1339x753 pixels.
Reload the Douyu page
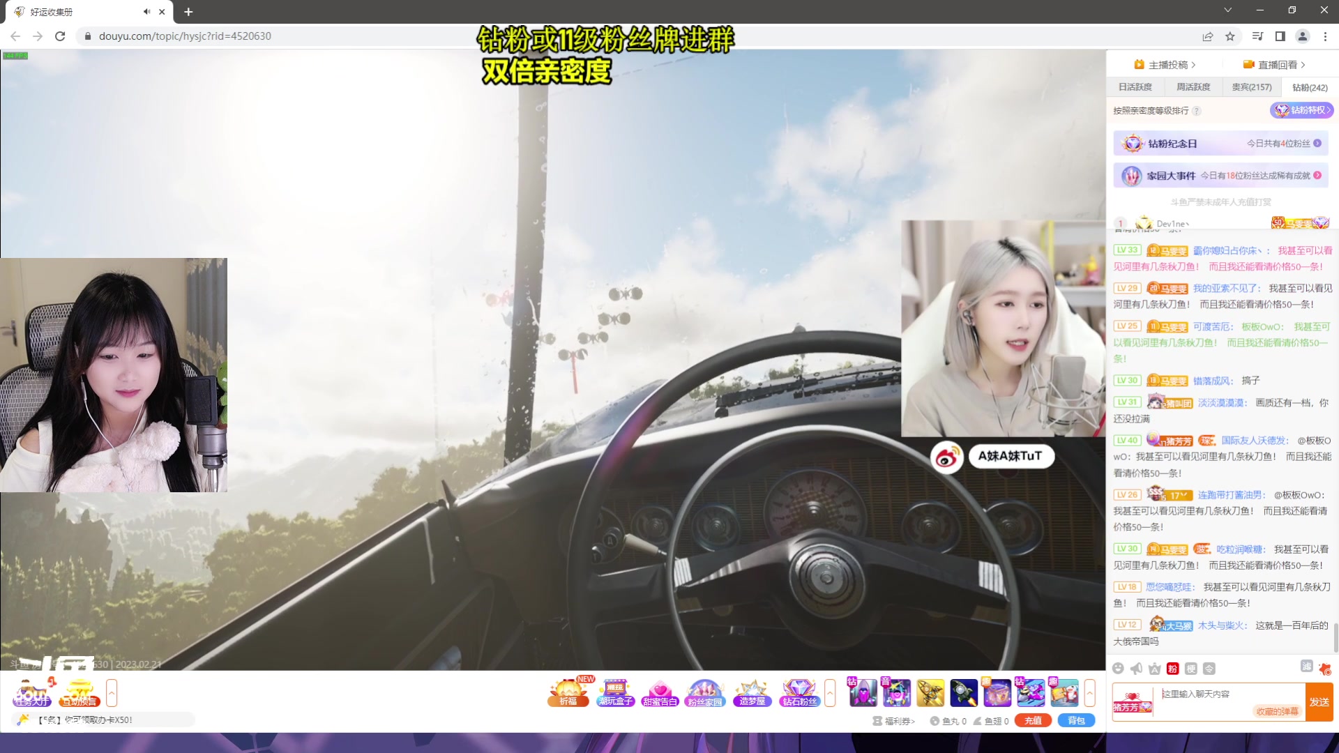pyautogui.click(x=60, y=36)
